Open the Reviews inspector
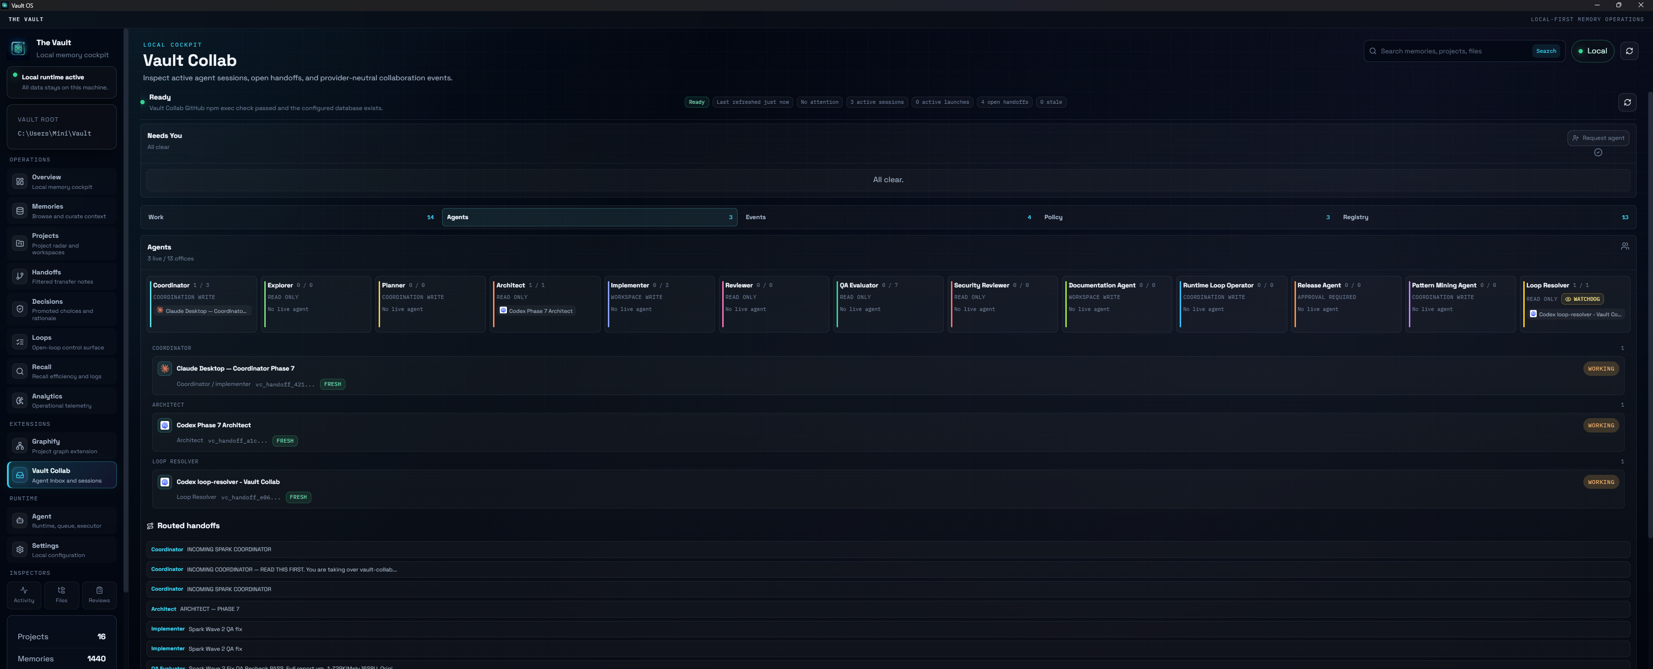This screenshot has height=669, width=1653. [x=99, y=595]
